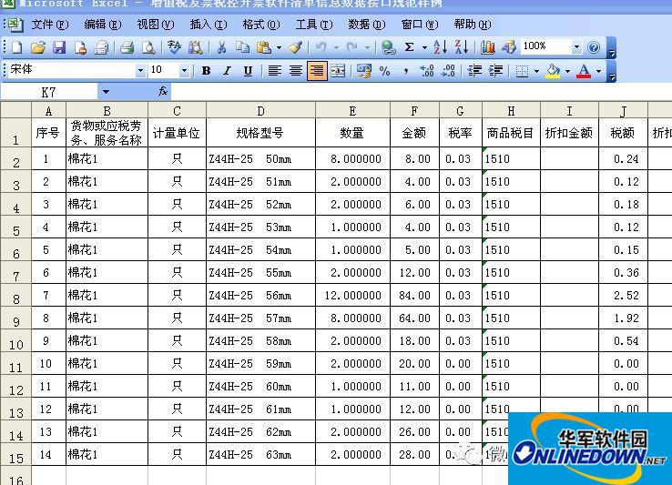672x485 pixels.
Task: Expand the font name dropdown 宋体
Action: click(x=140, y=71)
